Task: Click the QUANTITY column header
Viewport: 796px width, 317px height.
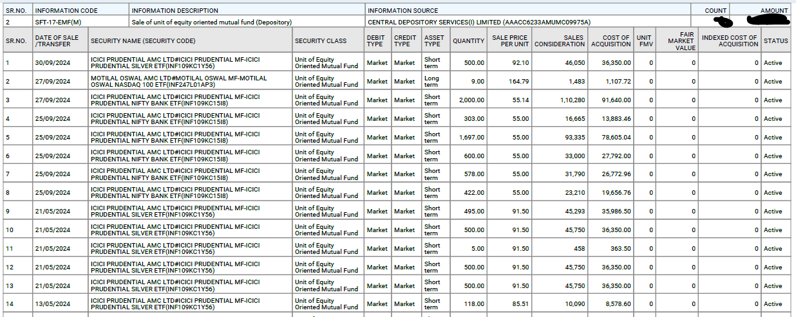Action: [468, 41]
